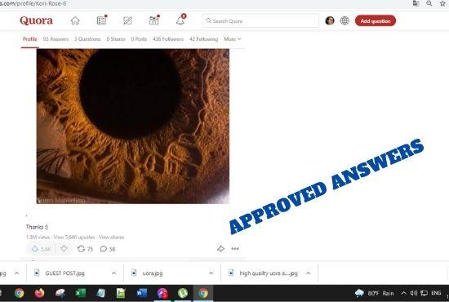Expand the More dropdown

pyautogui.click(x=232, y=39)
